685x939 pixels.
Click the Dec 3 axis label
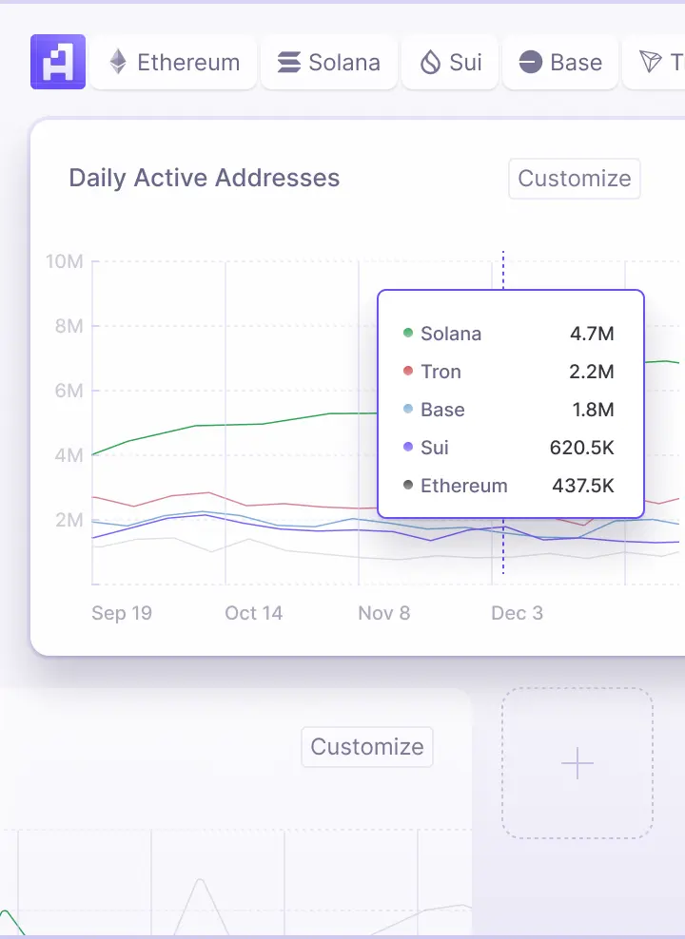[518, 613]
